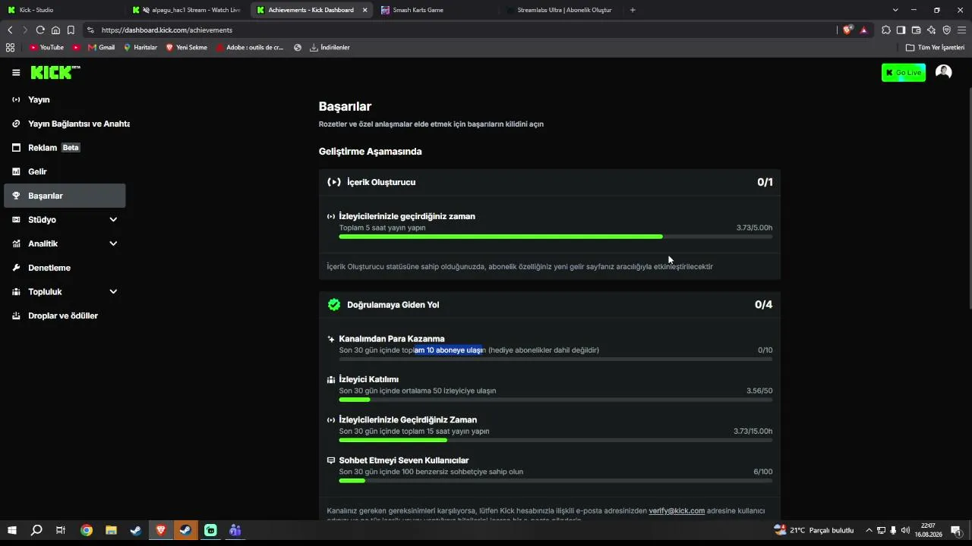
Task: Switch to alpagu_hac1 Stream tab
Action: click(186, 10)
